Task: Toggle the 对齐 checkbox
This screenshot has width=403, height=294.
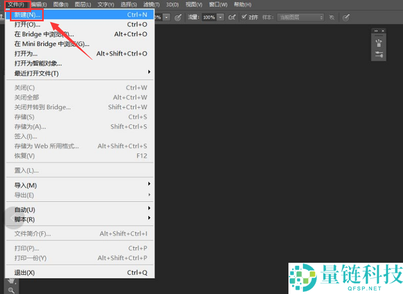Action: point(244,17)
